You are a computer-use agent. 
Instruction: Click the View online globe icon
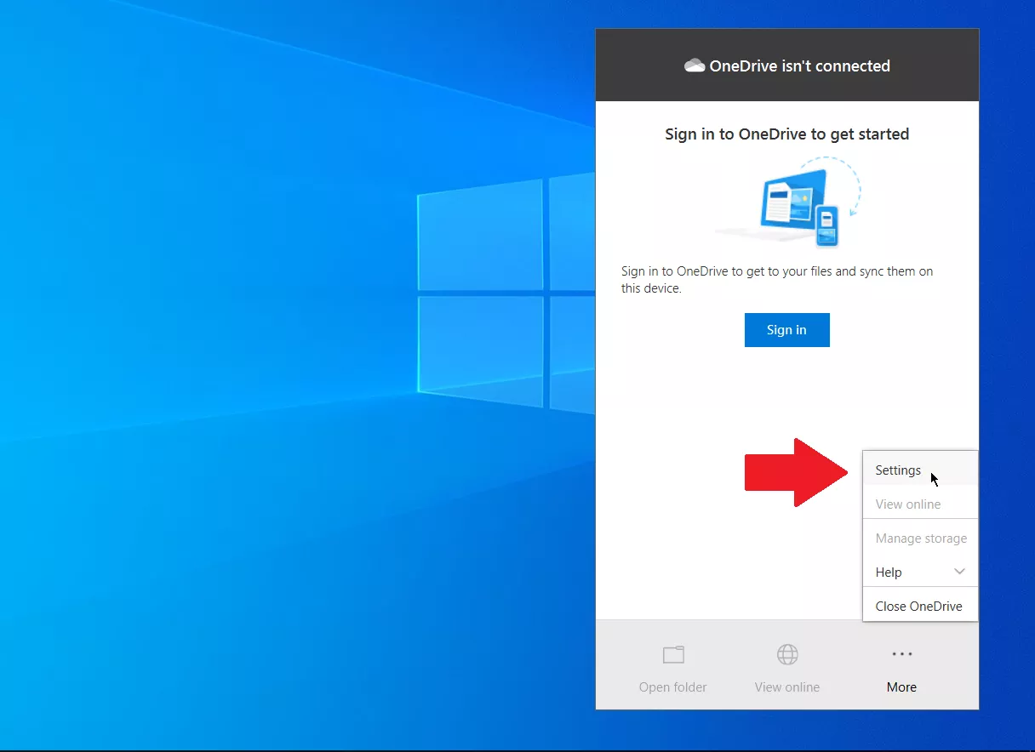coord(786,655)
